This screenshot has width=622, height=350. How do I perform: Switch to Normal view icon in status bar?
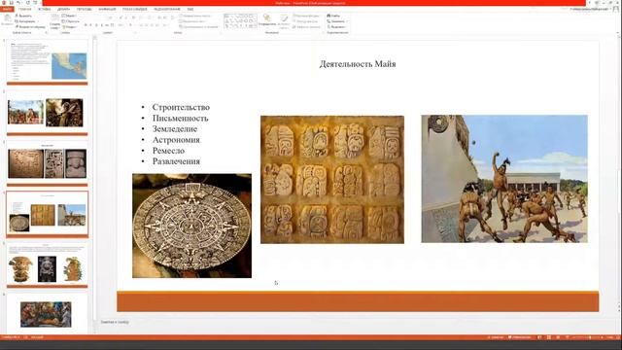pyautogui.click(x=539, y=337)
